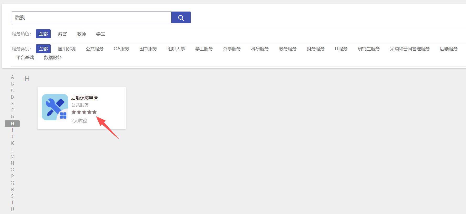Click the 2人收藏 favorites count
The width and height of the screenshot is (466, 214).
pyautogui.click(x=79, y=121)
